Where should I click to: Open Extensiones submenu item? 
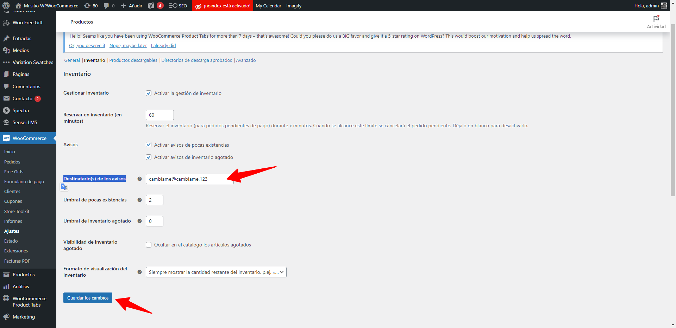coord(16,251)
